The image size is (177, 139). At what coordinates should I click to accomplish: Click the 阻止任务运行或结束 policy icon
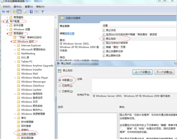(x=104, y=43)
